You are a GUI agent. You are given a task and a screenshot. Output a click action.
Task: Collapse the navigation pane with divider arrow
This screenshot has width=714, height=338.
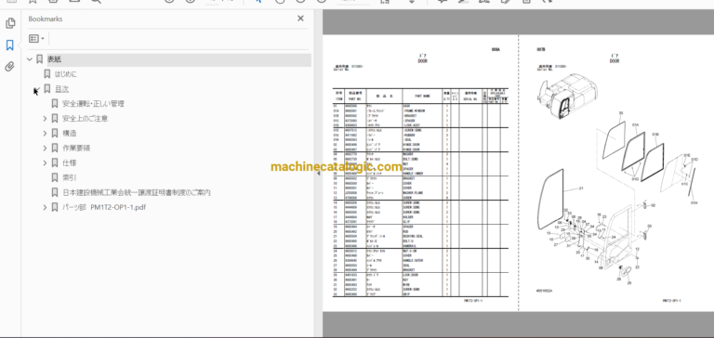[x=318, y=174]
